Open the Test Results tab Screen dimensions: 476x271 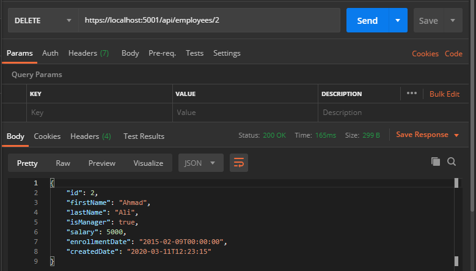point(144,136)
